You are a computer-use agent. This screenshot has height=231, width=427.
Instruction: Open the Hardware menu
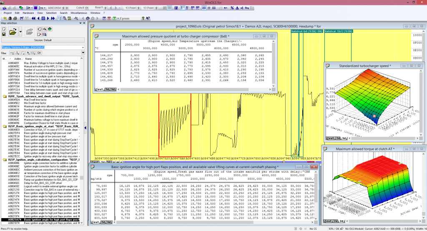tap(28, 13)
